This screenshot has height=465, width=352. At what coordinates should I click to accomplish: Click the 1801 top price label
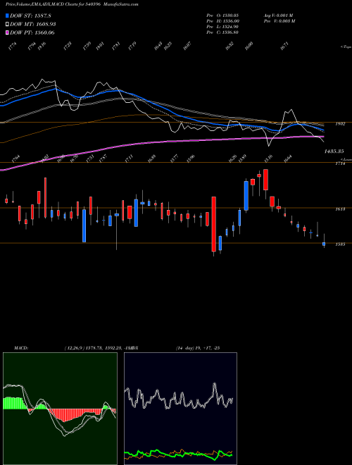pyautogui.click(x=100, y=46)
